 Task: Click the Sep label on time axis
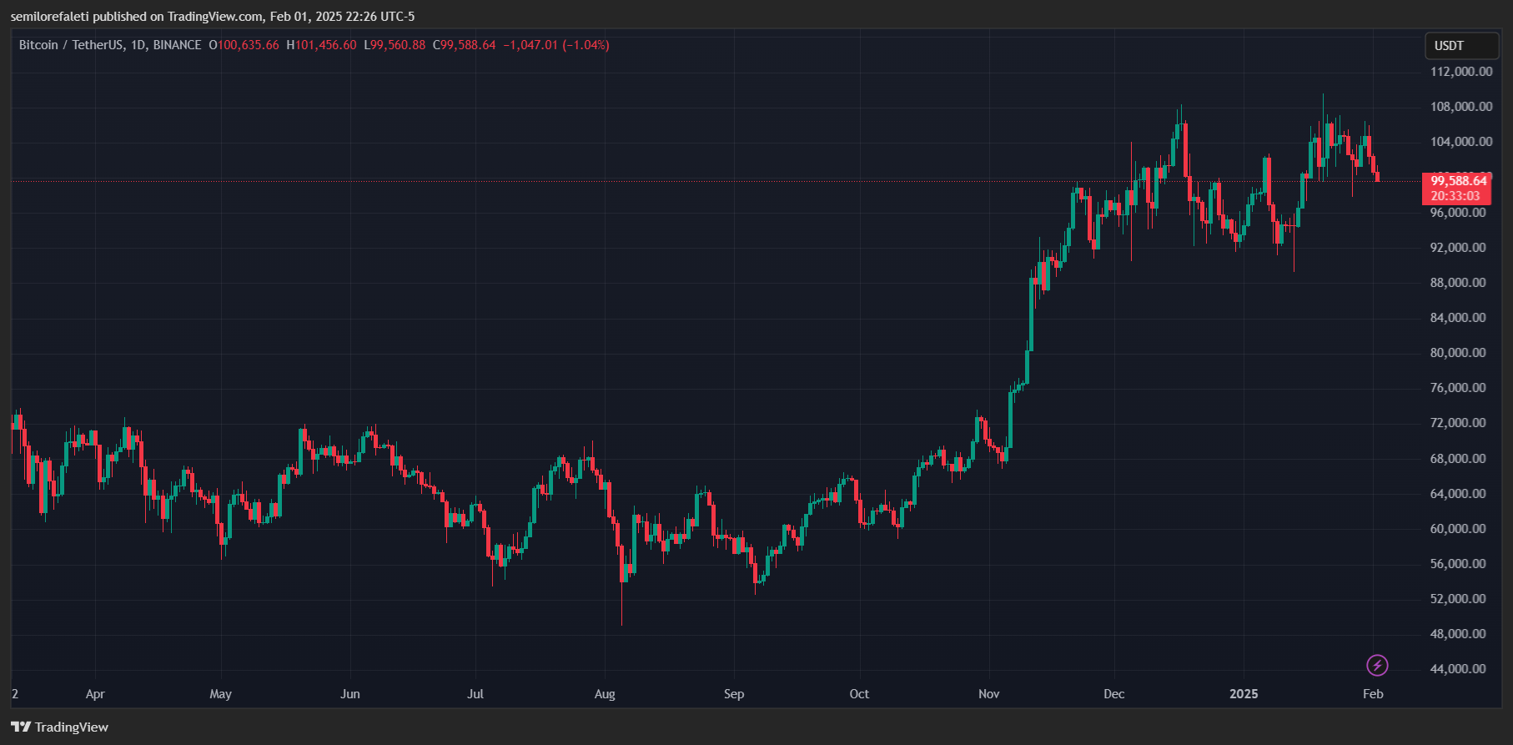tap(734, 694)
